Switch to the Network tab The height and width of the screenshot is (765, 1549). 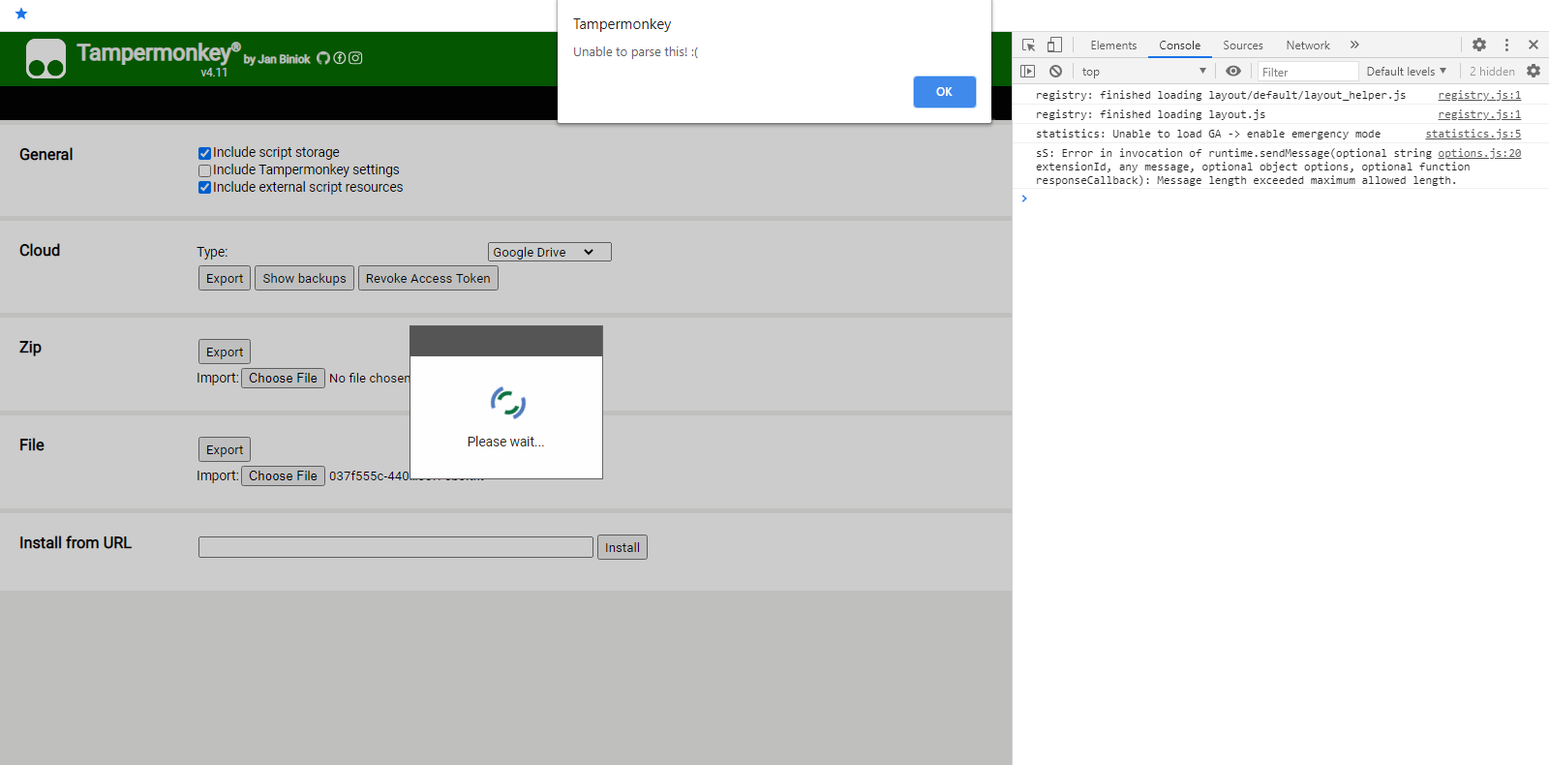click(x=1308, y=46)
